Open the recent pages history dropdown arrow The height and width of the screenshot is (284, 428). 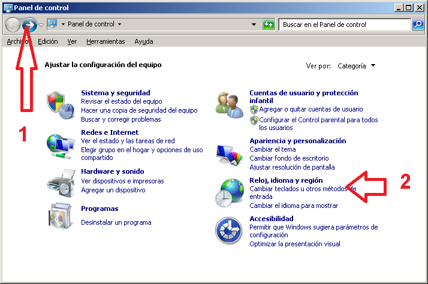click(41, 25)
